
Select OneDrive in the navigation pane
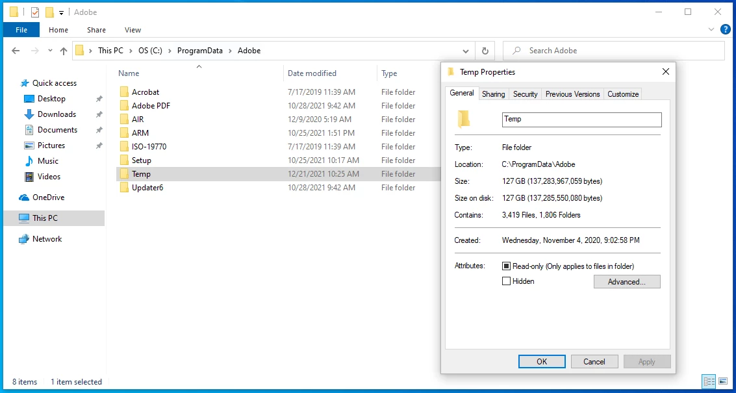point(48,197)
